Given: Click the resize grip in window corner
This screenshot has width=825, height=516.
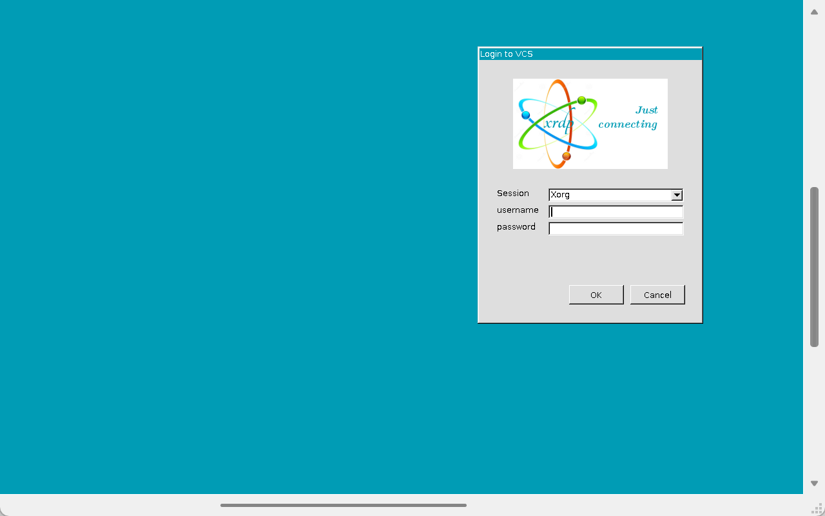Looking at the screenshot, I should pos(817,508).
